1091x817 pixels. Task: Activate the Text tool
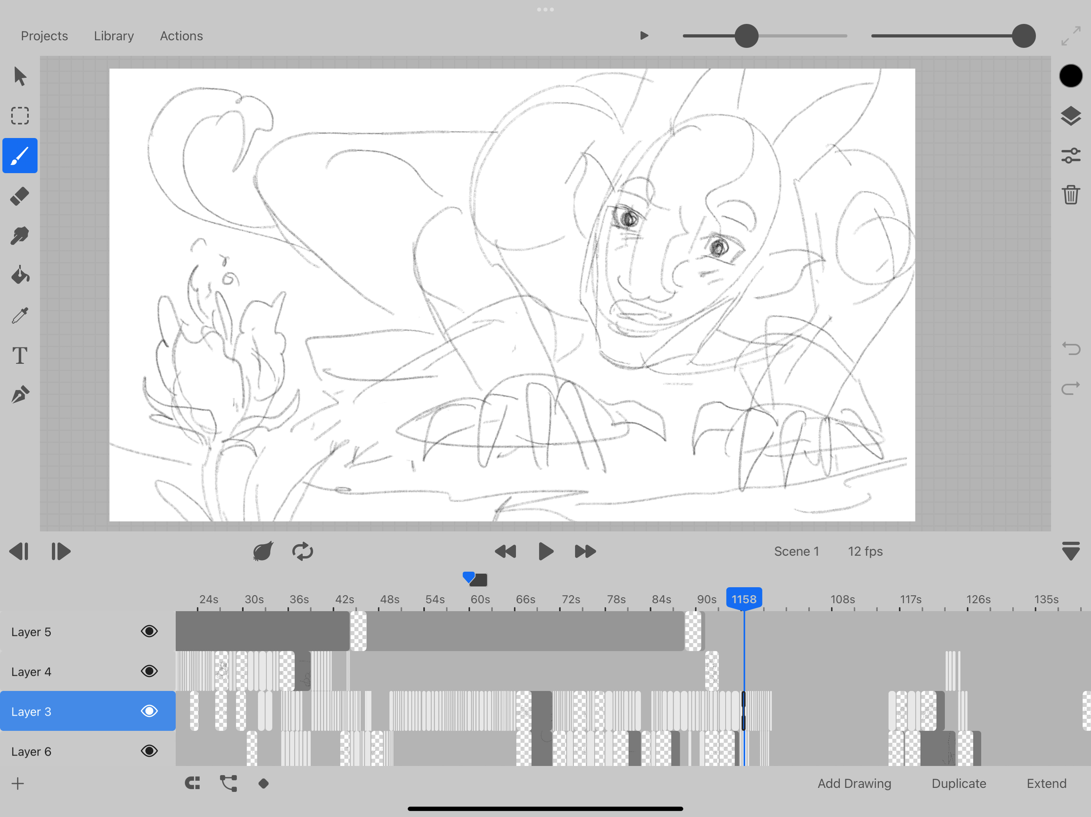click(20, 355)
